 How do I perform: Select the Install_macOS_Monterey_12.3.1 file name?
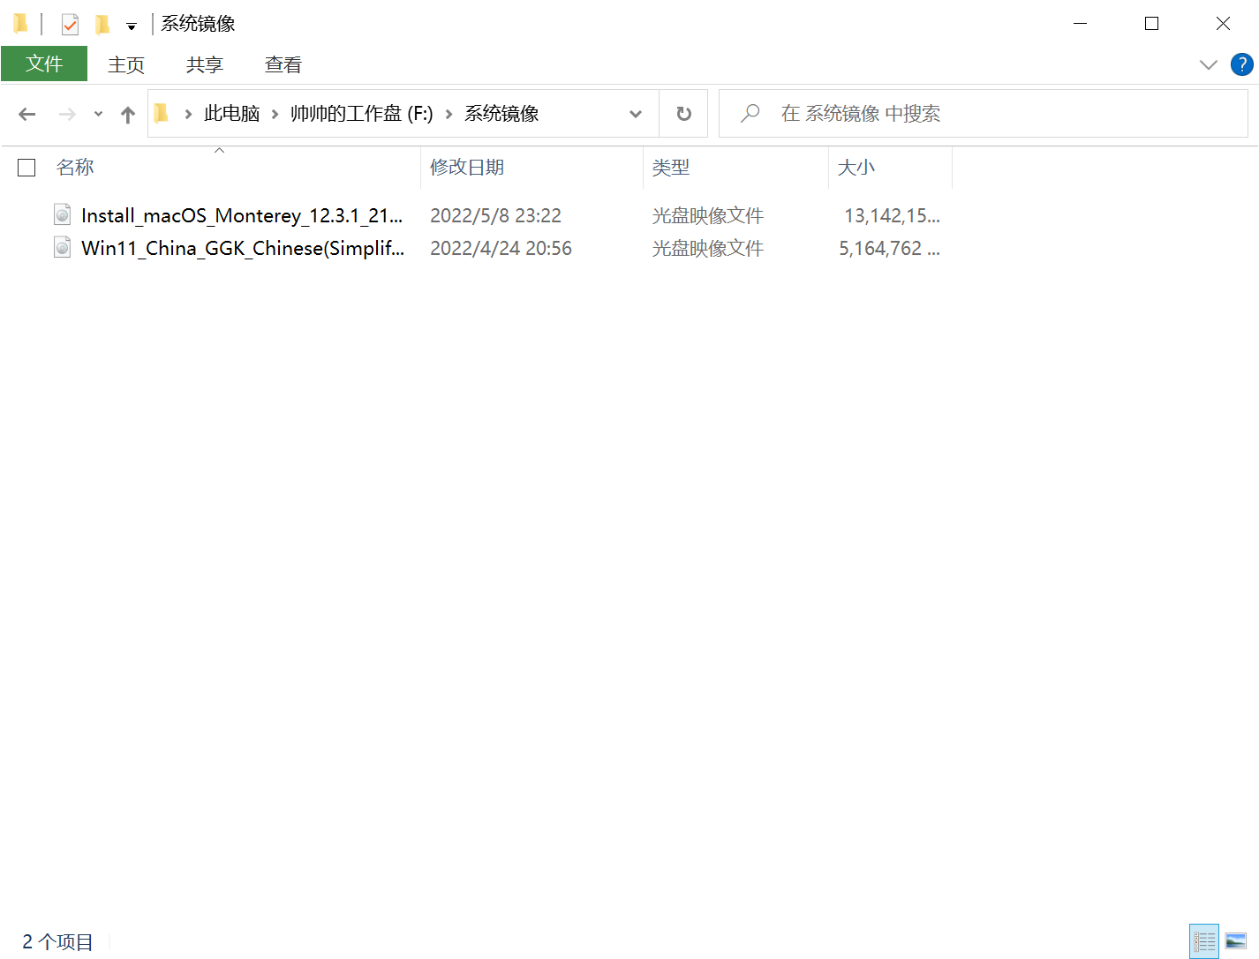(242, 215)
